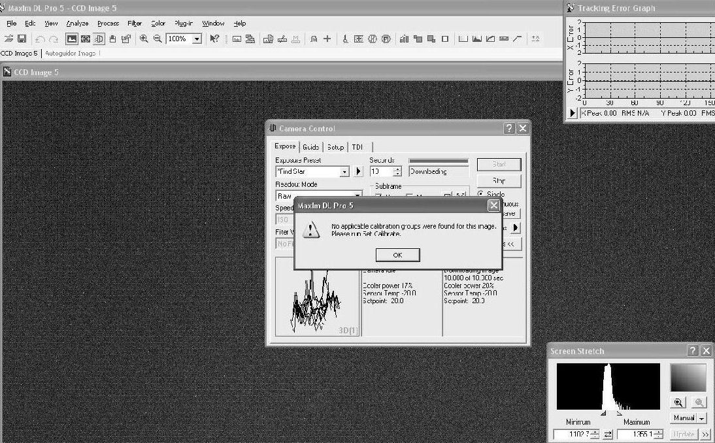715x443 pixels.
Task: Open the File menu
Action: click(11, 24)
